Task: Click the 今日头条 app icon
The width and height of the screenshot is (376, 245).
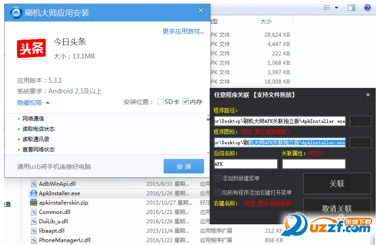Action: click(x=32, y=49)
